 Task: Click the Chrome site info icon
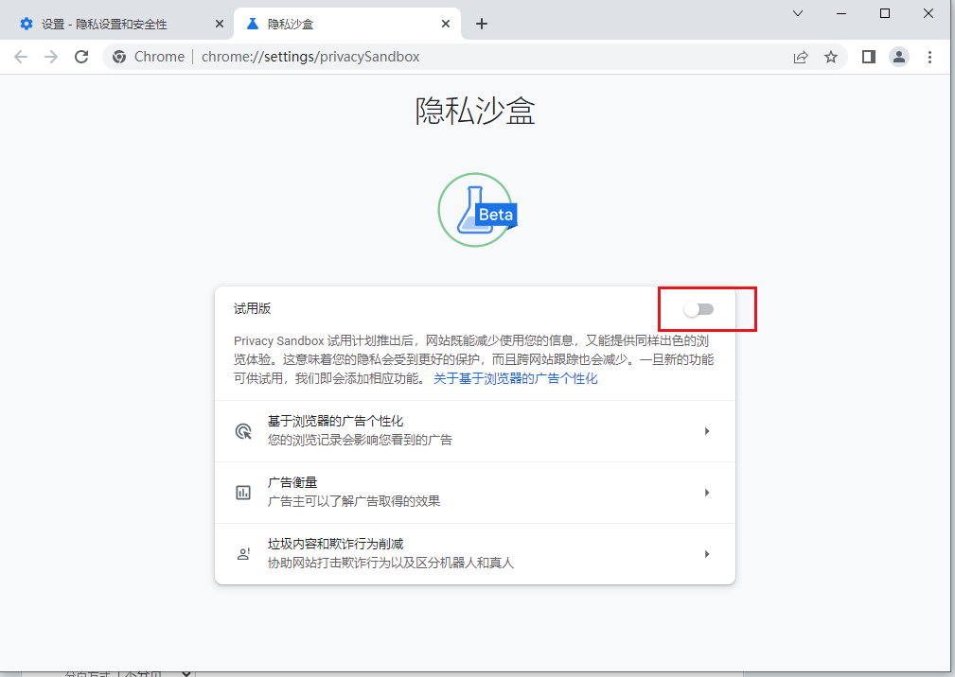[x=119, y=57]
